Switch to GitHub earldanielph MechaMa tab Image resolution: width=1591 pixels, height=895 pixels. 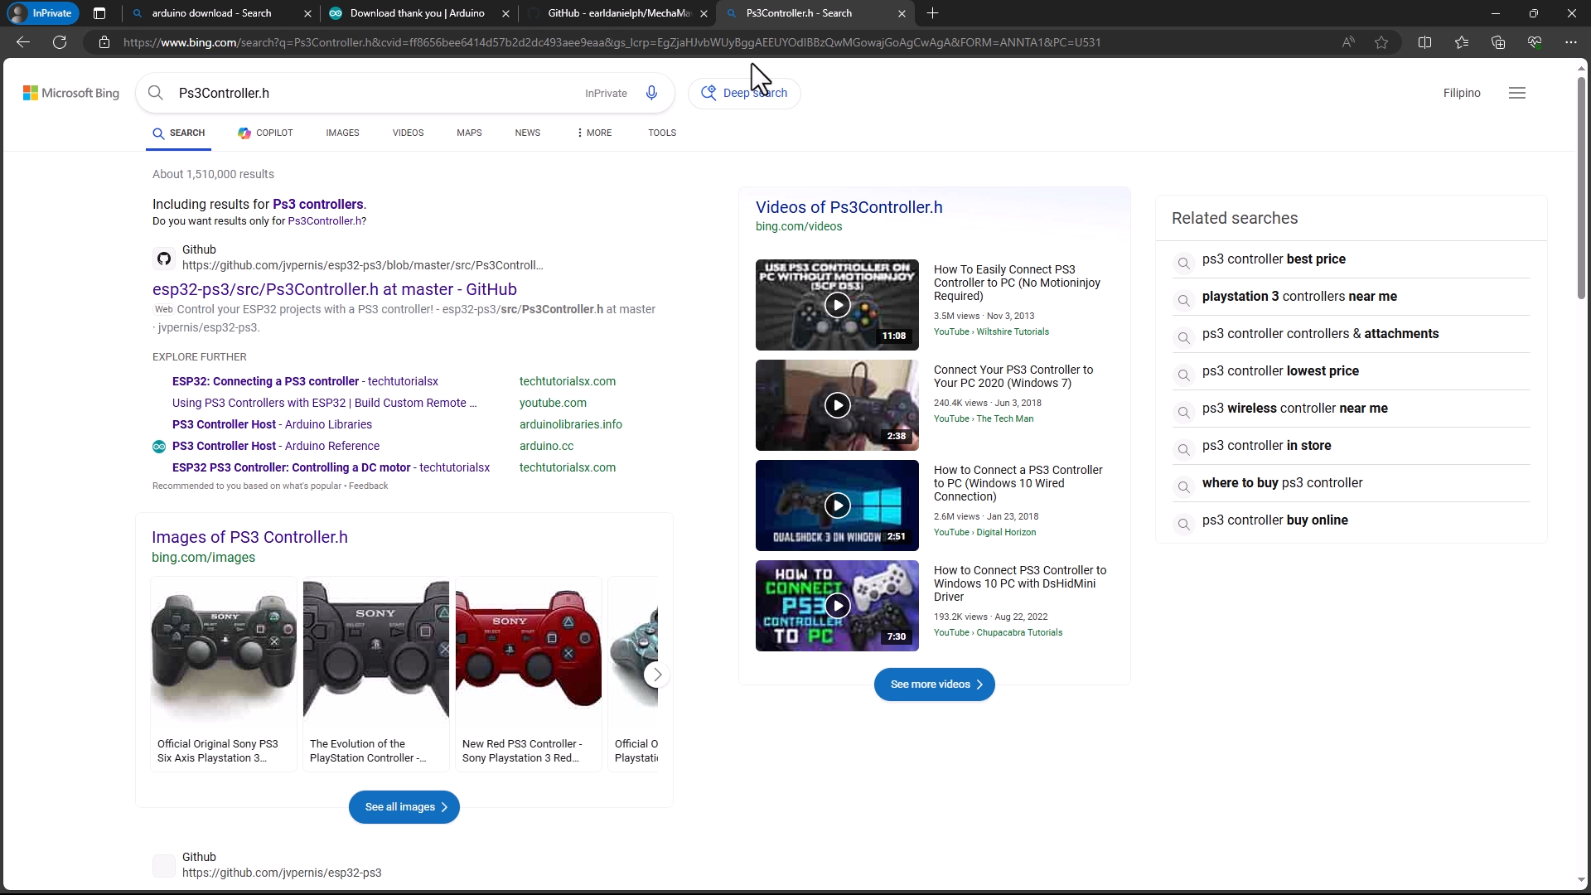619,13
